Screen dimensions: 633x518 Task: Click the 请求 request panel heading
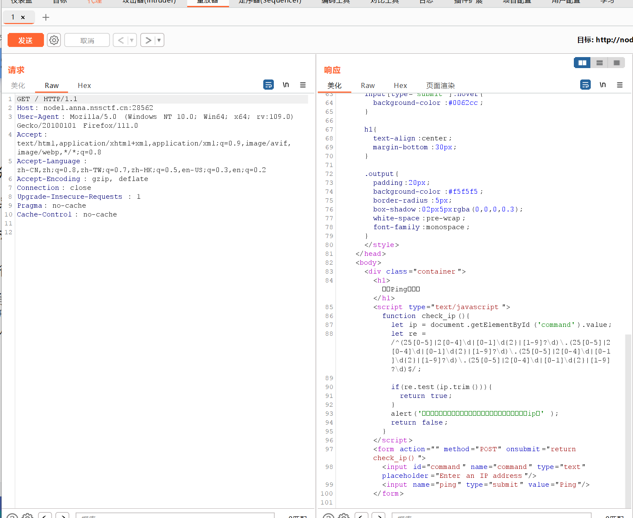(16, 70)
